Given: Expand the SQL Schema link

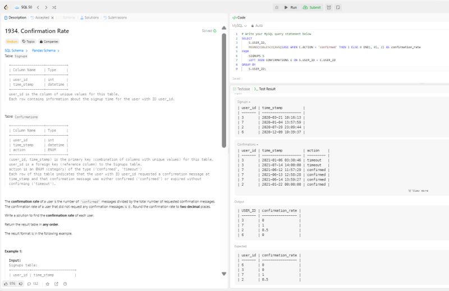Looking at the screenshot, I should click(16, 50).
